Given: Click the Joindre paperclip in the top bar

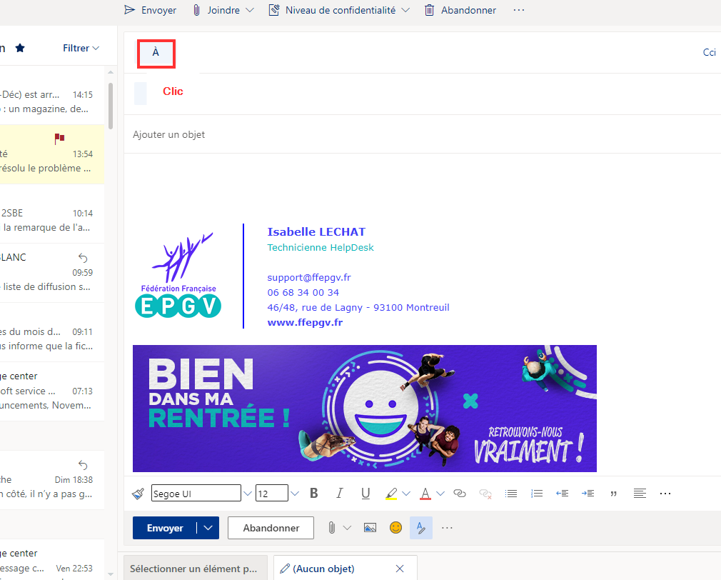Looking at the screenshot, I should pyautogui.click(x=216, y=10).
